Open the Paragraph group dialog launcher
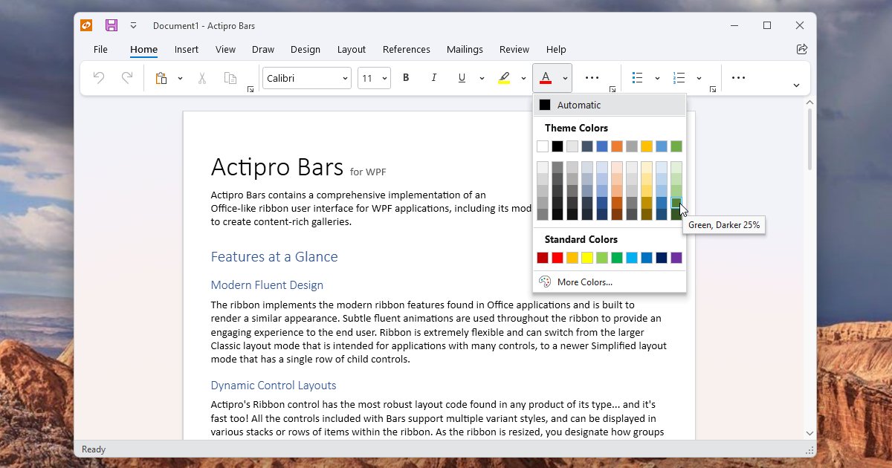Viewport: 892px width, 468px height. (713, 89)
